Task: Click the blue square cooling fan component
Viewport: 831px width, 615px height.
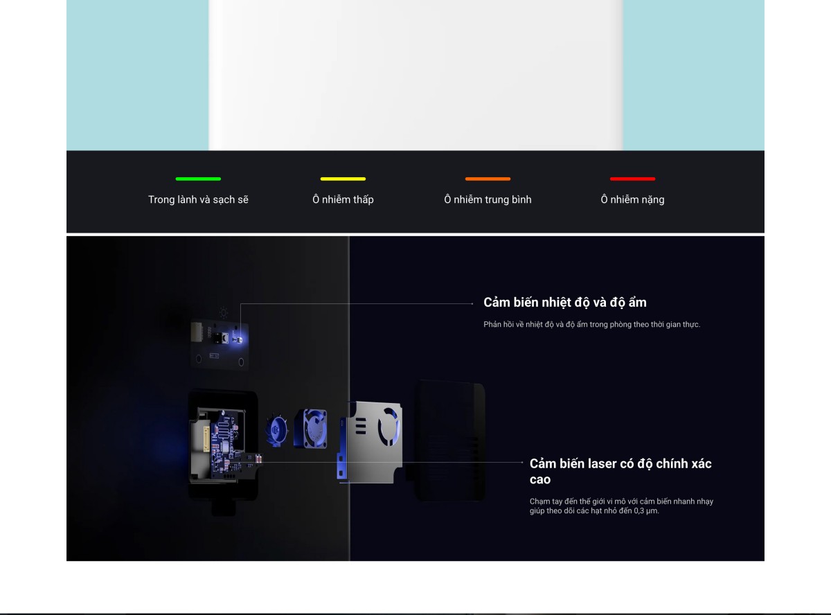Action: click(311, 428)
